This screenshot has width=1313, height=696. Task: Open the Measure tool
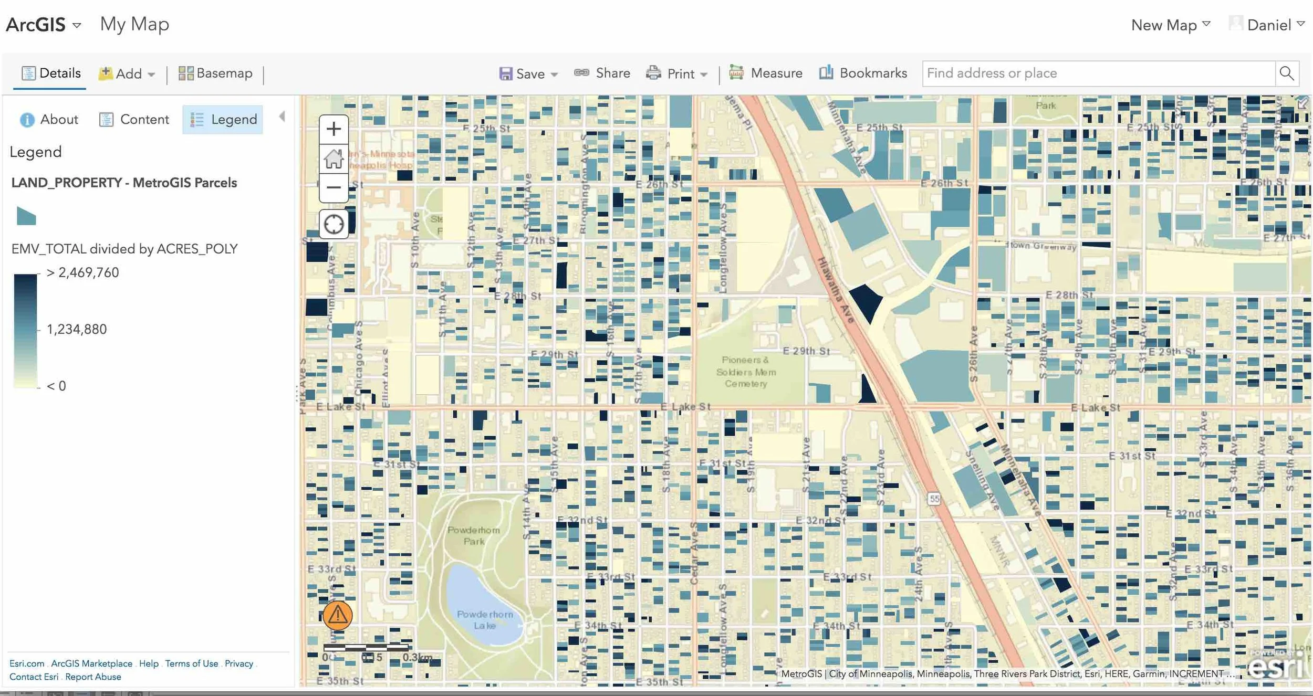coord(766,73)
